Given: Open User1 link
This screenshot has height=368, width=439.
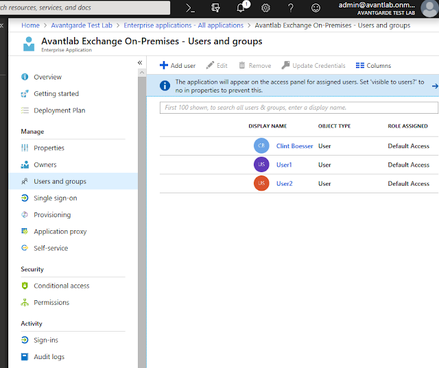Looking at the screenshot, I should [284, 164].
